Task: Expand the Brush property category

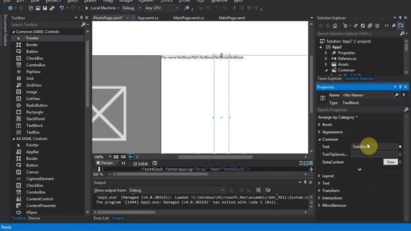Action: (319, 124)
